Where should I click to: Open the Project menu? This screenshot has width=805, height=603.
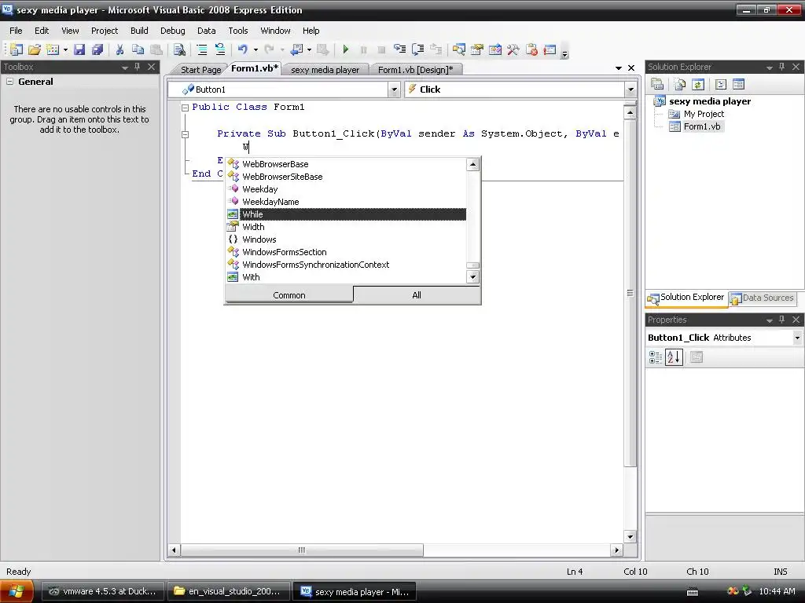click(x=105, y=31)
